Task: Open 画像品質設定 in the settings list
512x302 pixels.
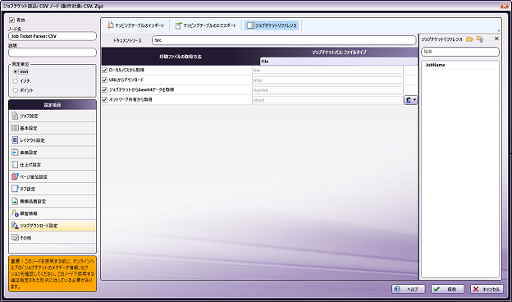Action: [53, 201]
